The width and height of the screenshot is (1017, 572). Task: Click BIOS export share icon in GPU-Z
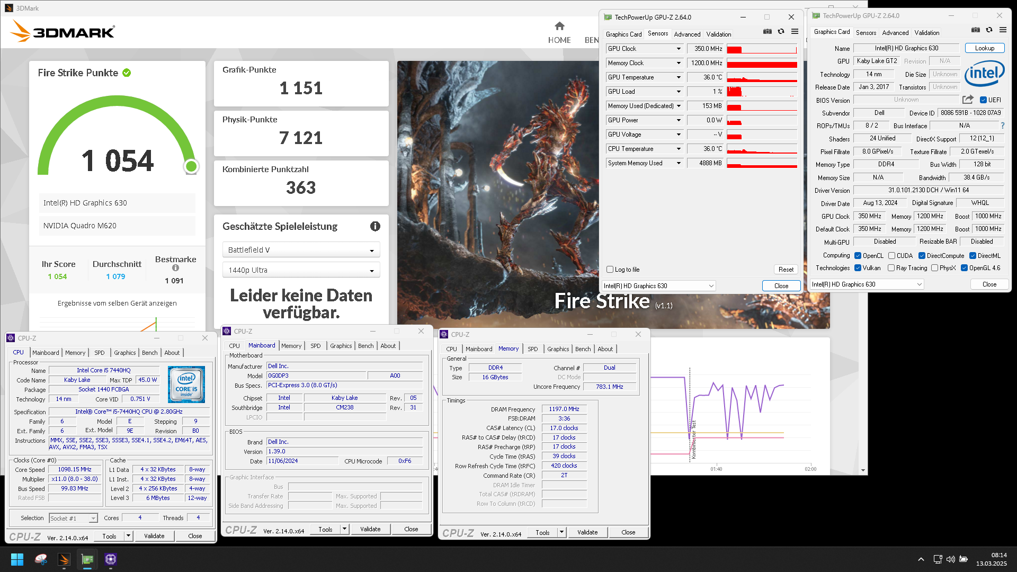point(968,100)
